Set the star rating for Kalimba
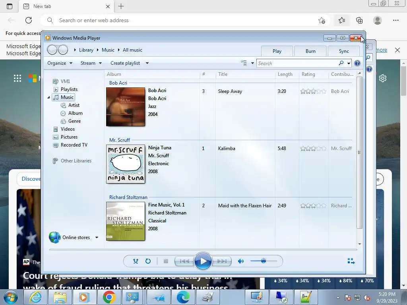The height and width of the screenshot is (305, 407). point(313,149)
